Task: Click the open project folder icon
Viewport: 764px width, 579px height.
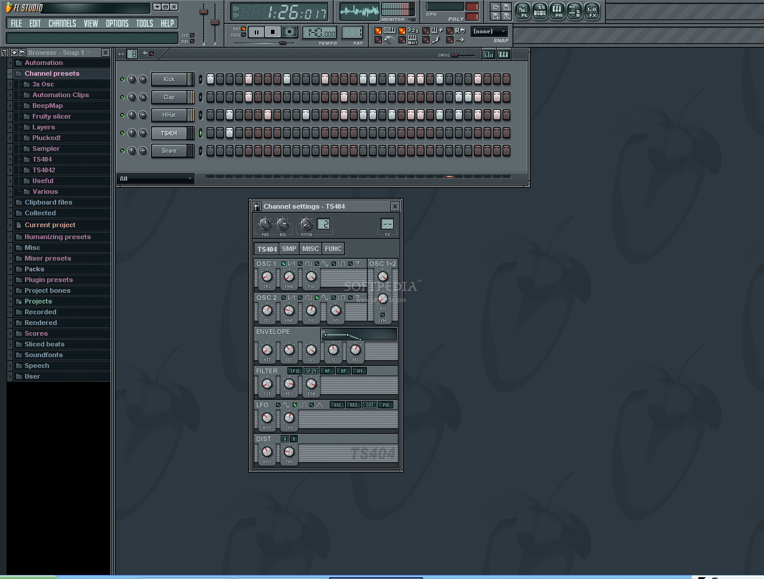Action: [x=495, y=7]
